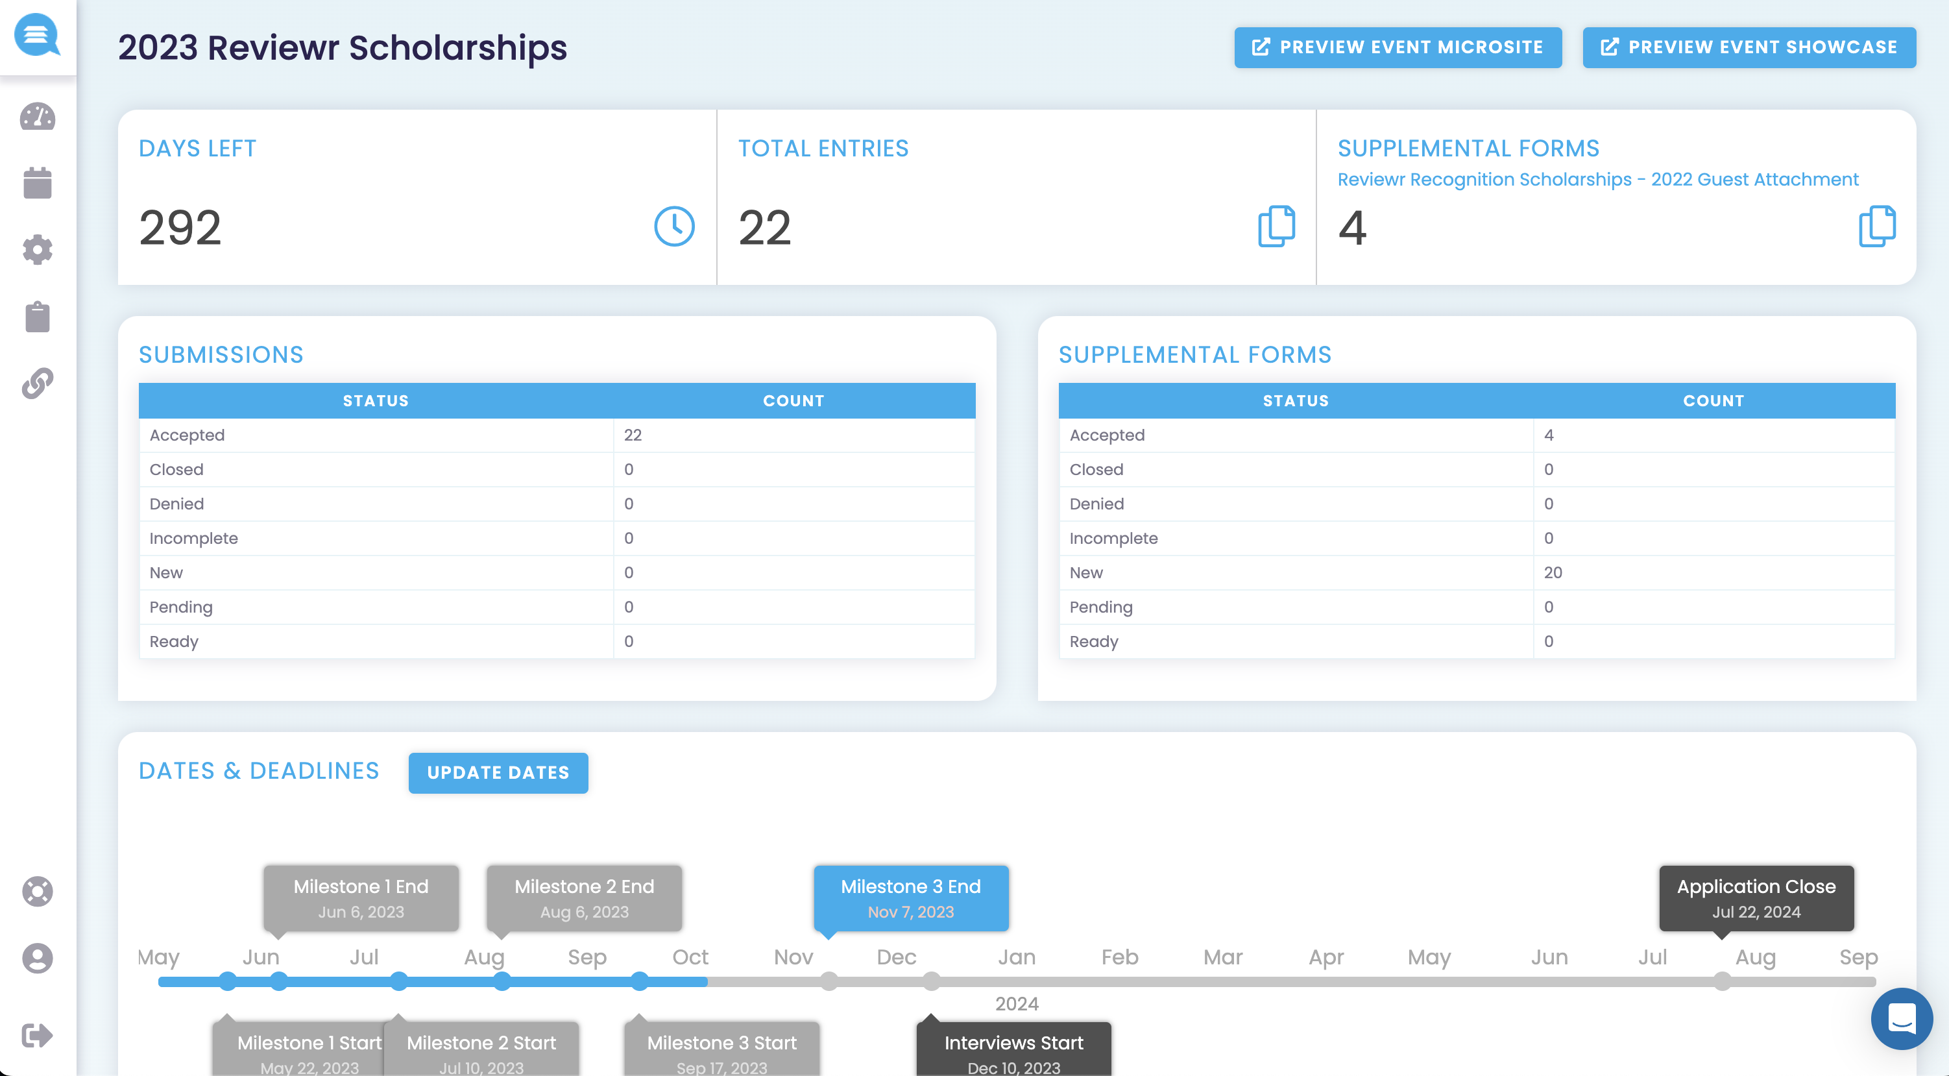This screenshot has height=1076, width=1949.
Task: Click the Supplemental Forms copy icon
Action: pos(1876,226)
